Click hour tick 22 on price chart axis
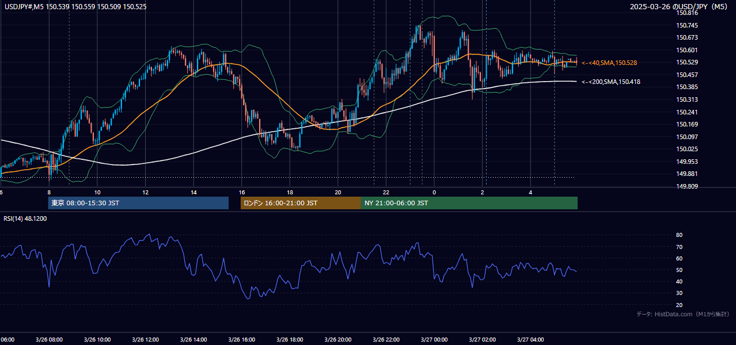Viewport: 736px width, 345px height. click(x=386, y=192)
